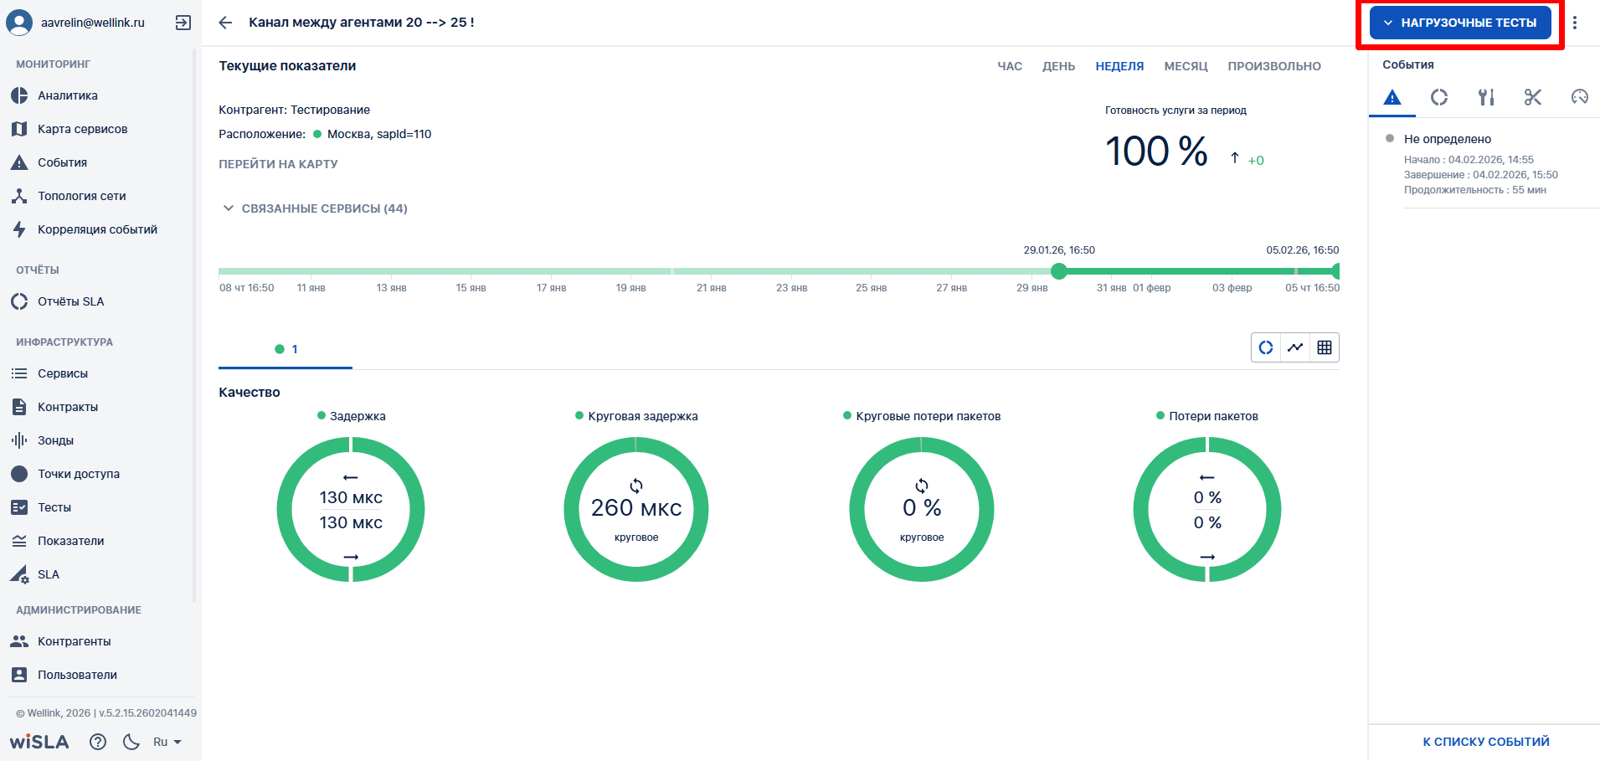Go to К списку событий
Viewport: 1600px width, 761px height.
coord(1485,742)
